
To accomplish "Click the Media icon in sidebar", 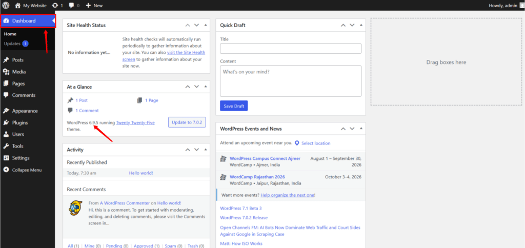I will click(6, 72).
